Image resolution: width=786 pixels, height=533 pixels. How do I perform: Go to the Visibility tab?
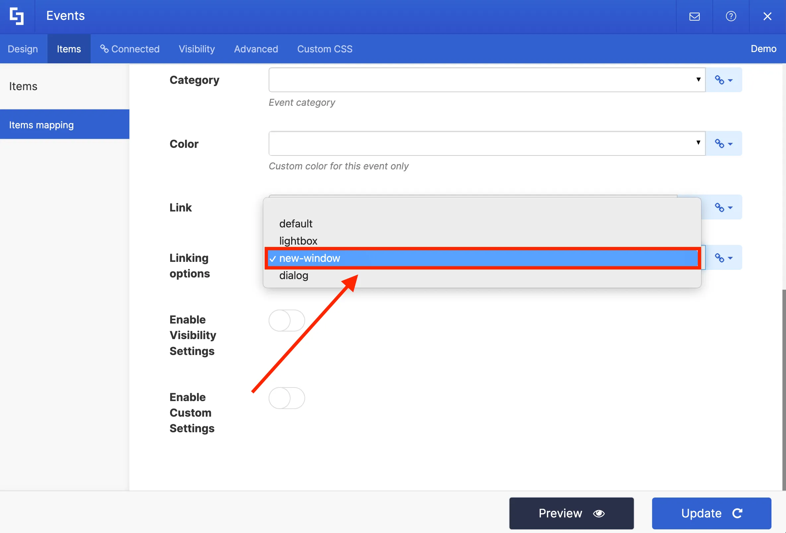point(196,49)
